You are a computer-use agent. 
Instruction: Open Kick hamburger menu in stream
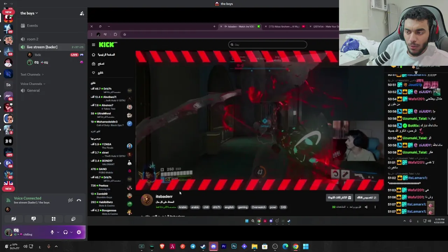point(93,44)
